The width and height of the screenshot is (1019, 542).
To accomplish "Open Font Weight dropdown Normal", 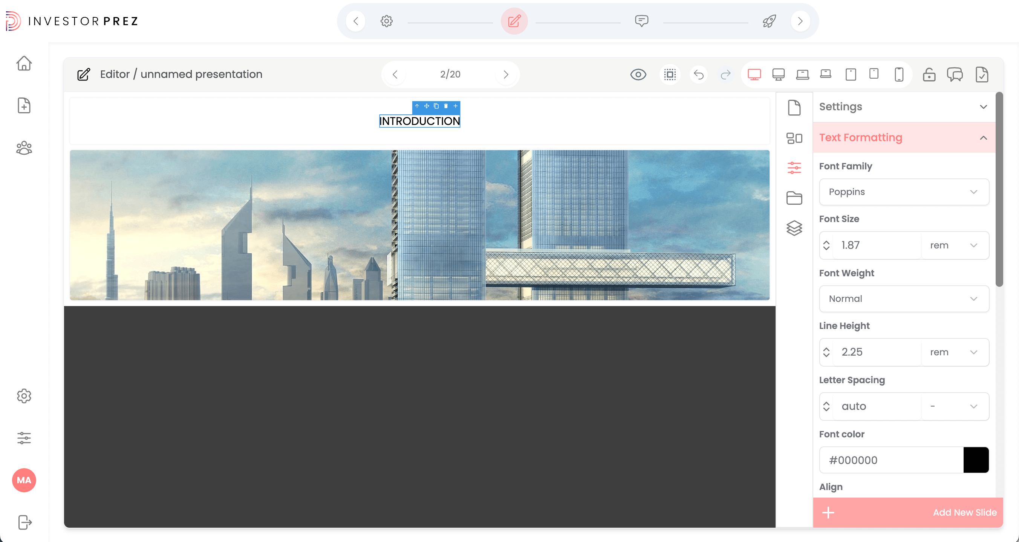I will point(904,298).
